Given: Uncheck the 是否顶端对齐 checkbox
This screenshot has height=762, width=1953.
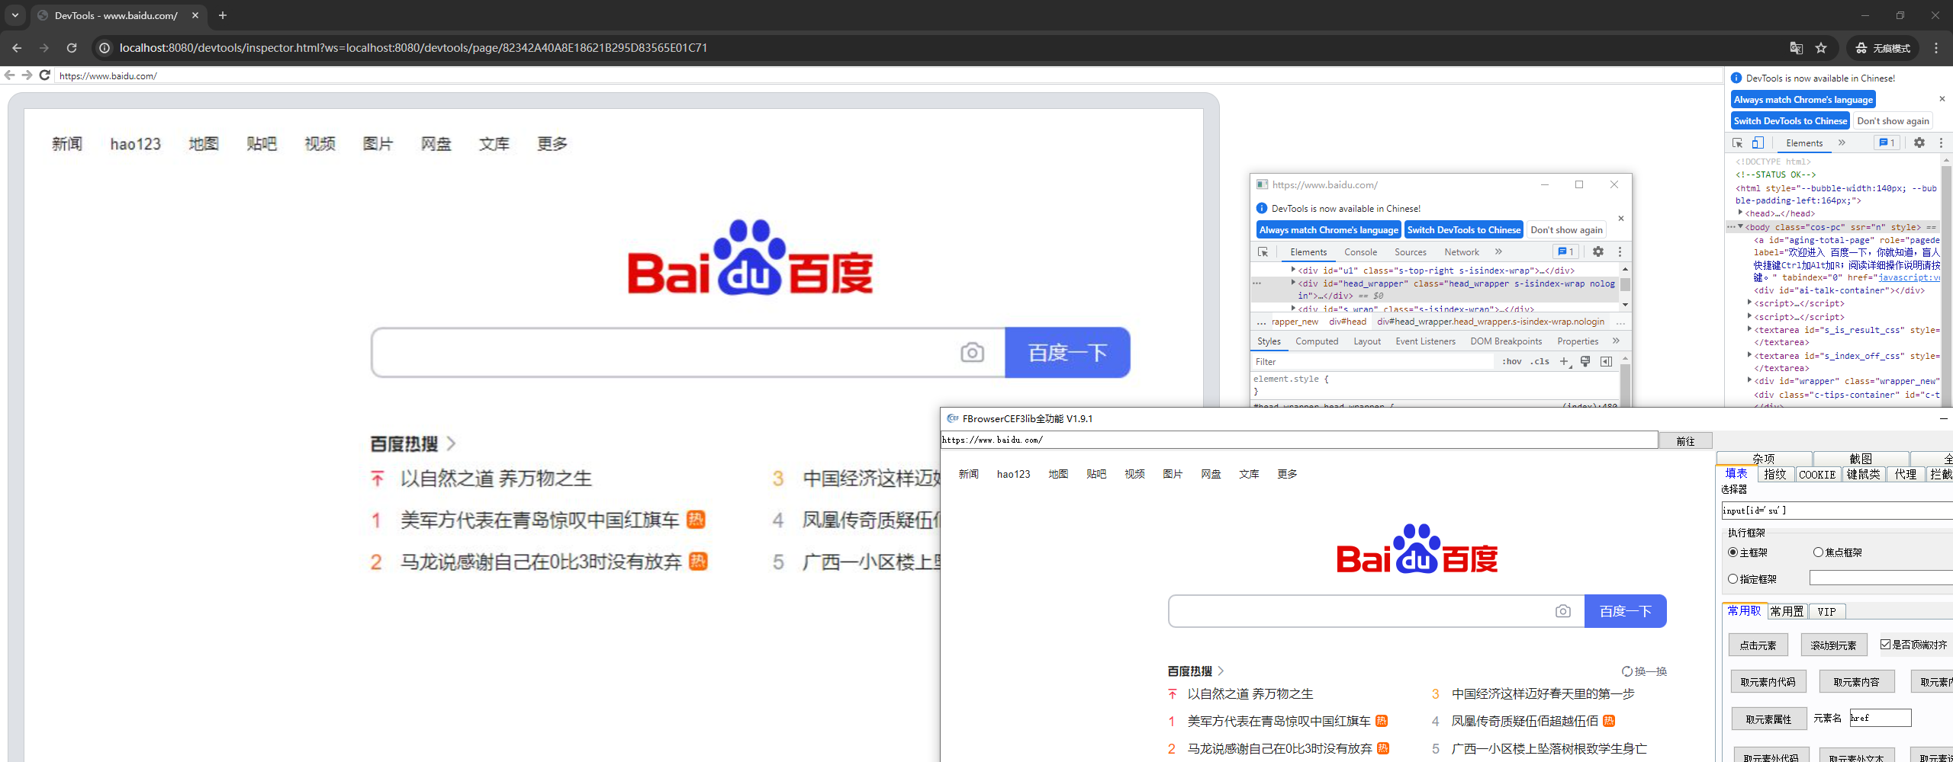Looking at the screenshot, I should [1886, 645].
